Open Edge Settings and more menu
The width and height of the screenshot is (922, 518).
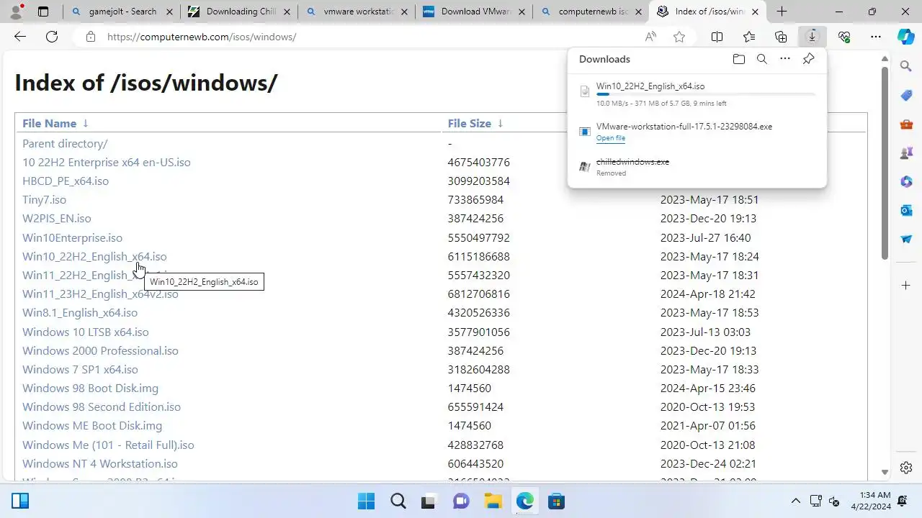pos(876,37)
